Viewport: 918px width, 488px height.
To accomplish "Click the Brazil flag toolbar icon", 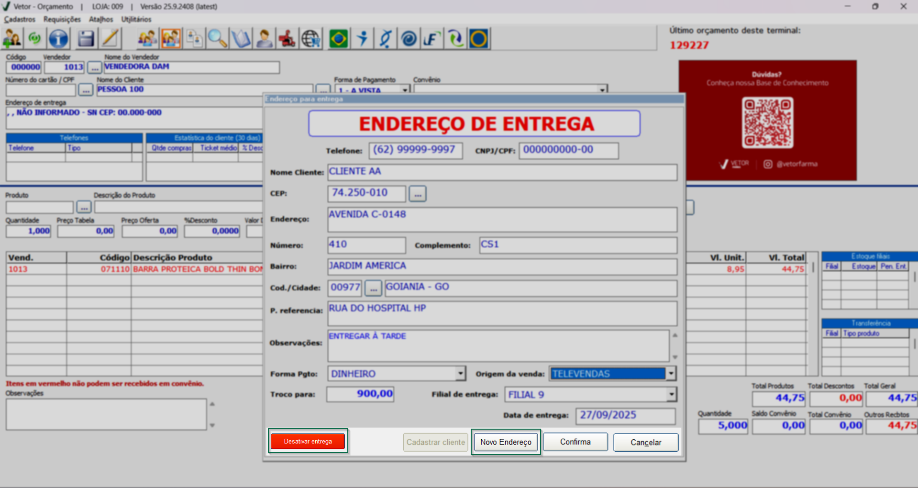I will click(x=339, y=39).
